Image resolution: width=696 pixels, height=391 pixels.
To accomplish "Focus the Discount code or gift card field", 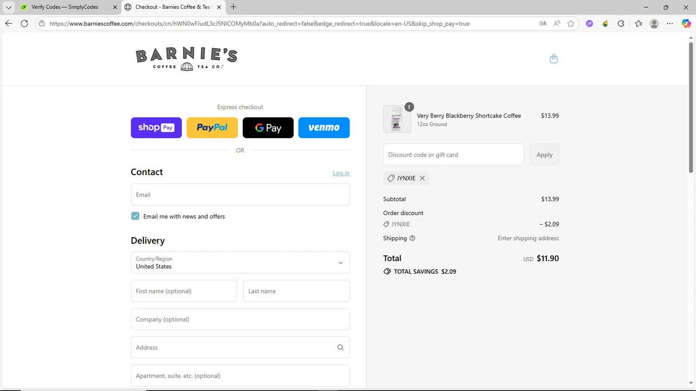I will pos(453,155).
